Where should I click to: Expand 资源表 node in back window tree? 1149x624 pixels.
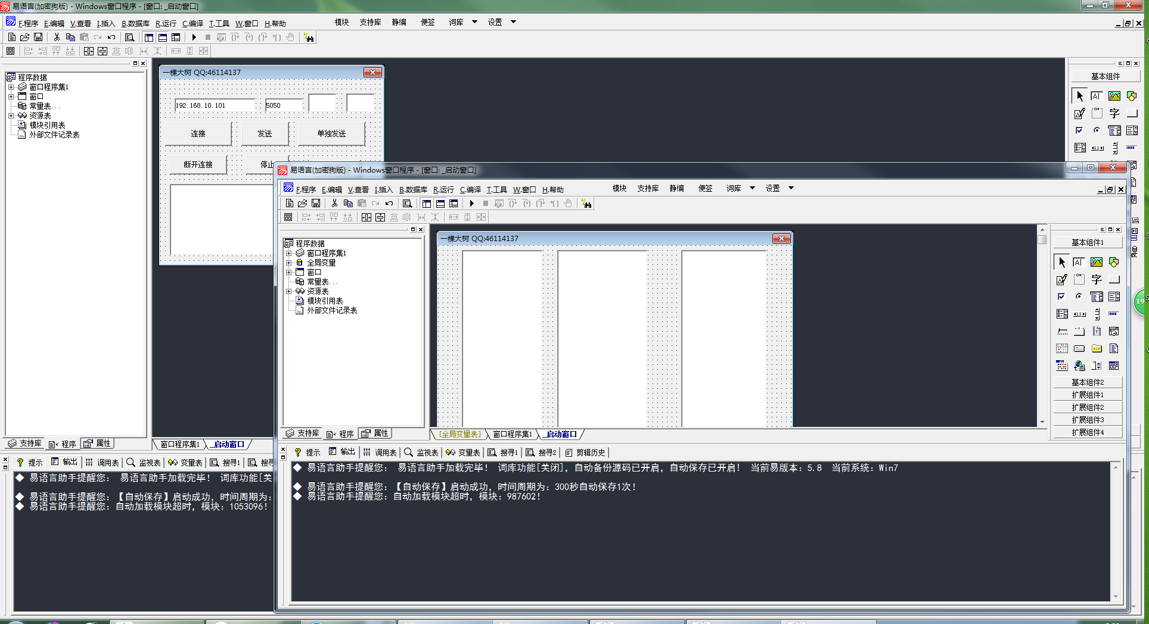click(11, 116)
